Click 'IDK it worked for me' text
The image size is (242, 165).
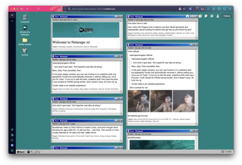pos(138,88)
